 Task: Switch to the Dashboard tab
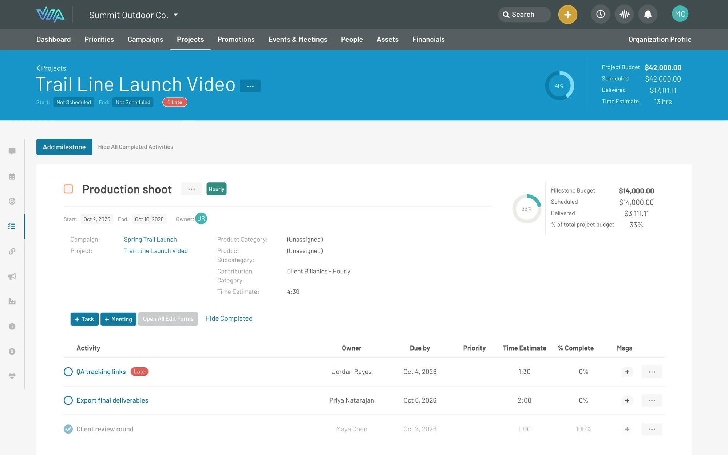(x=54, y=39)
